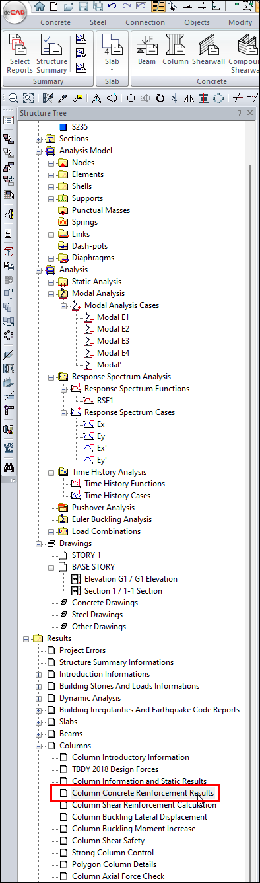Expand the Load Combinations node

(x=51, y=531)
